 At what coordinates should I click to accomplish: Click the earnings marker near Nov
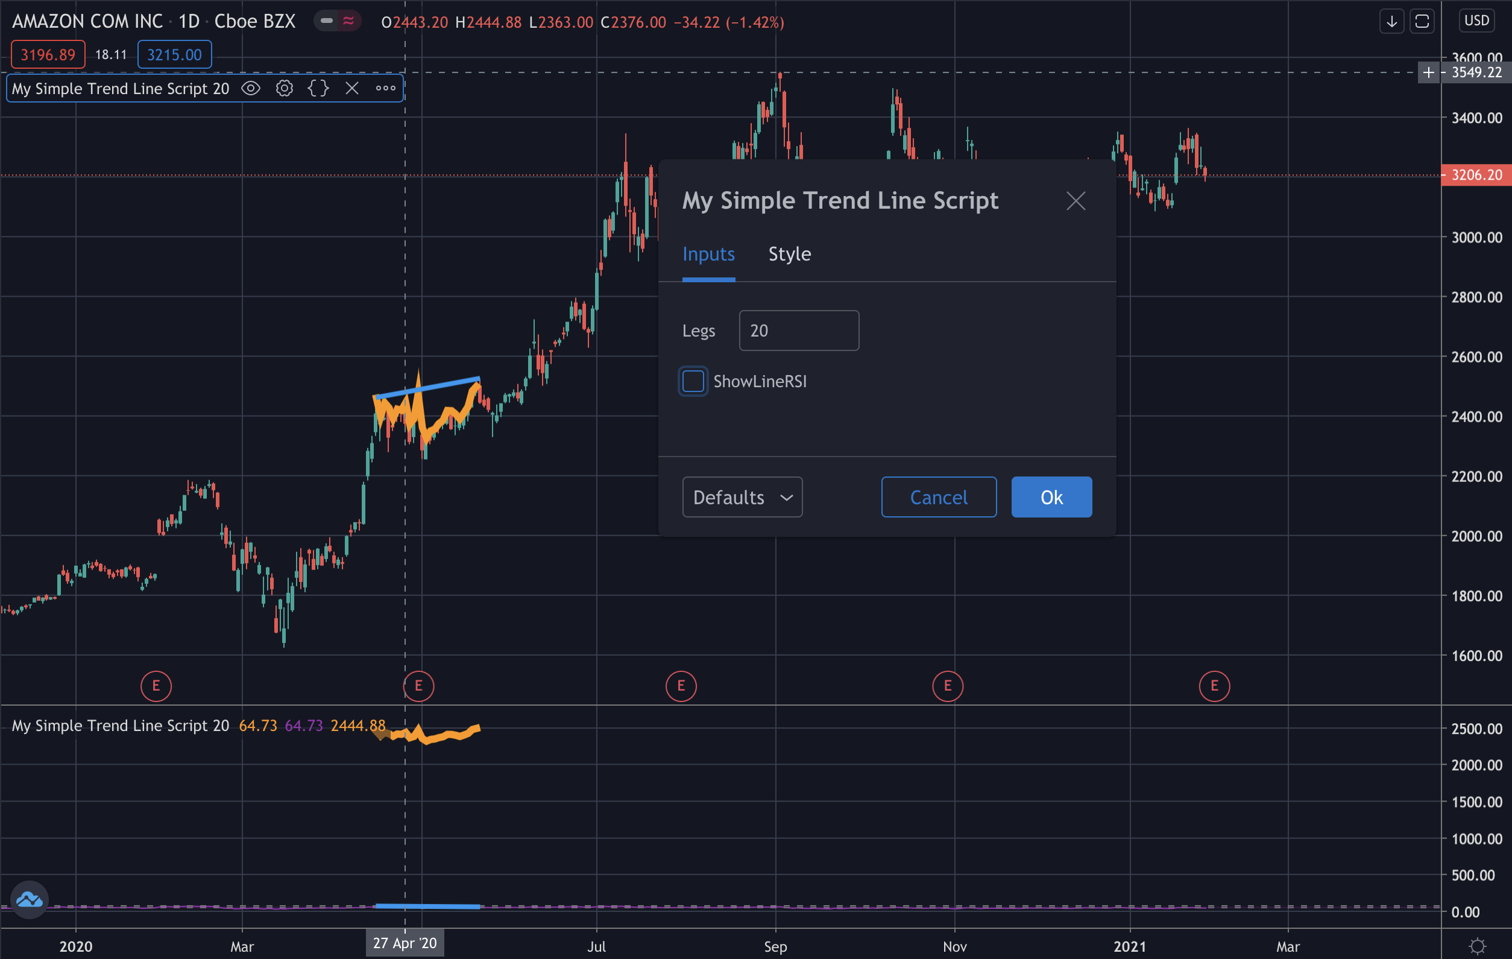click(x=948, y=686)
